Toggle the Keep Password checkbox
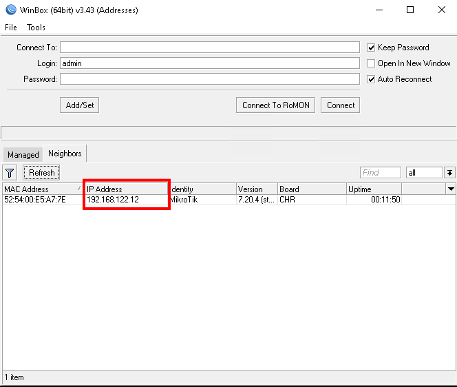The height and width of the screenshot is (387, 457). [x=371, y=48]
